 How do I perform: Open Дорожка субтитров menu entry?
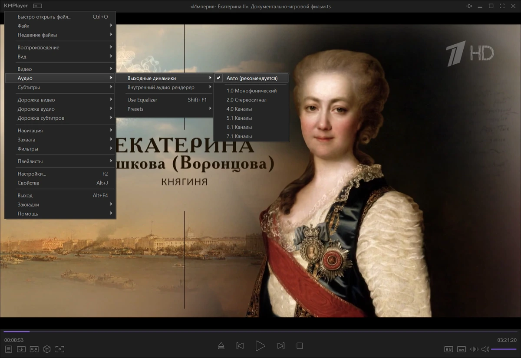(60, 118)
